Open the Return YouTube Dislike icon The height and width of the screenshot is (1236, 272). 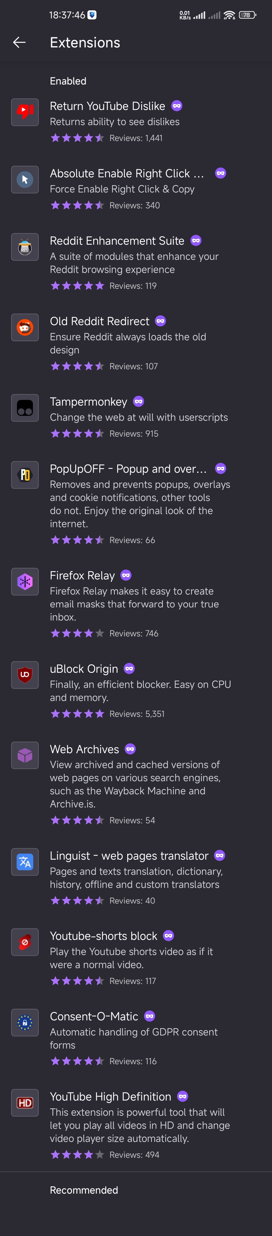25,112
